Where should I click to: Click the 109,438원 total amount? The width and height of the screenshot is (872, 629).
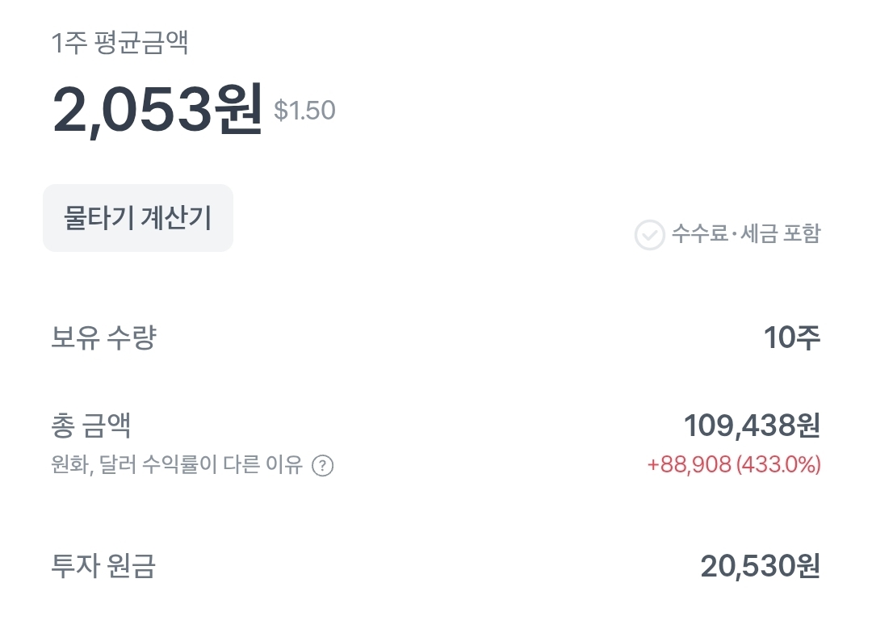pyautogui.click(x=751, y=426)
